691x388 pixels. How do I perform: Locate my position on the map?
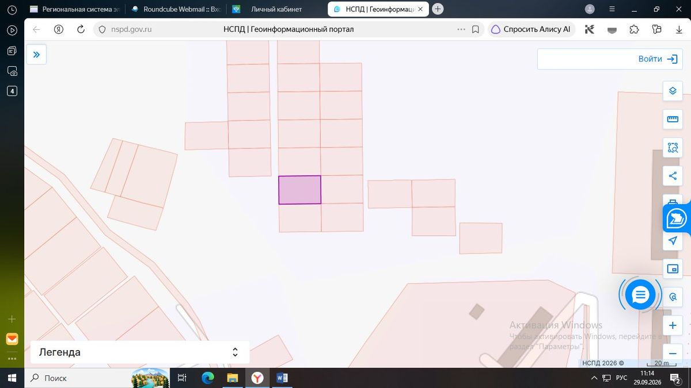pos(673,240)
